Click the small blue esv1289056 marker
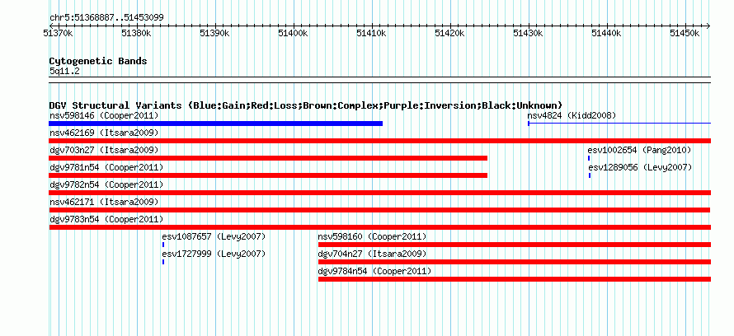The image size is (734, 336). [x=590, y=175]
